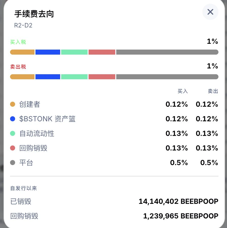The image size is (227, 228).
Task: Select blue segment of buy tax bar
Action: [x=48, y=52]
